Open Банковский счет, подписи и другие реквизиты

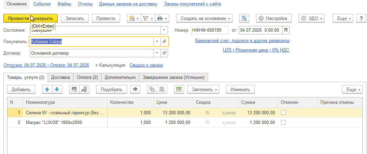click(x=242, y=41)
